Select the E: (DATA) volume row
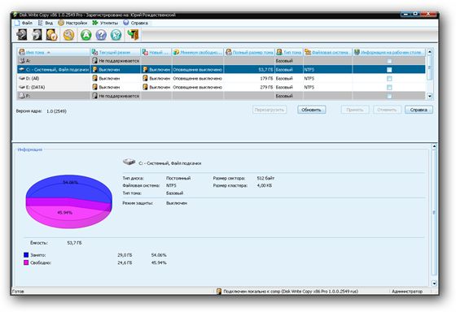The image size is (456, 312). tap(221, 87)
